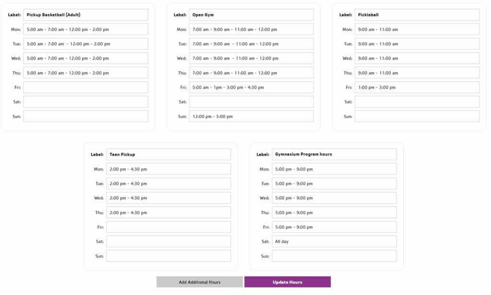
Task: Select Tuesday hours field for Teen Pickup
Action: (168, 184)
